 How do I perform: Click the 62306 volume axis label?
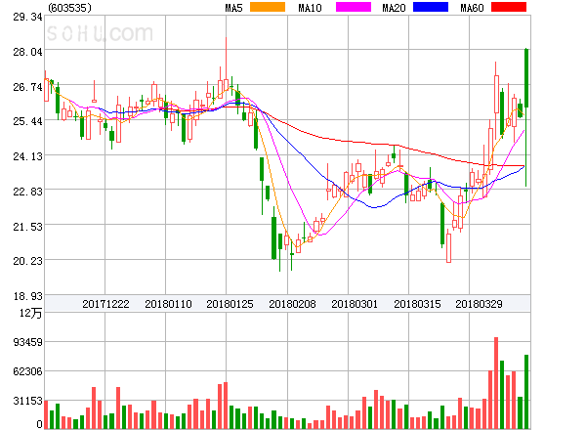coord(27,371)
